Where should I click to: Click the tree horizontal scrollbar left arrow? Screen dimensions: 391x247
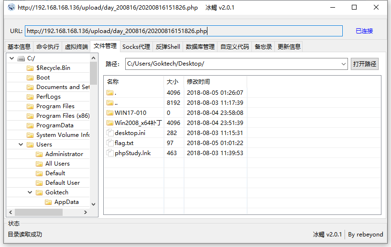(11, 212)
